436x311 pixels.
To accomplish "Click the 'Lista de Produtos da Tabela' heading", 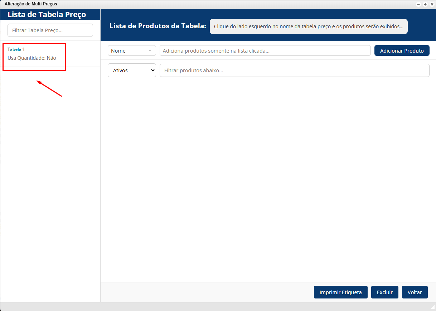I will click(x=158, y=26).
